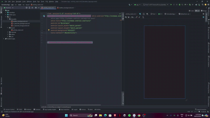This screenshot has width=210, height=118.
Task: Click the Windows taskbar Search box
Action: pos(81,115)
